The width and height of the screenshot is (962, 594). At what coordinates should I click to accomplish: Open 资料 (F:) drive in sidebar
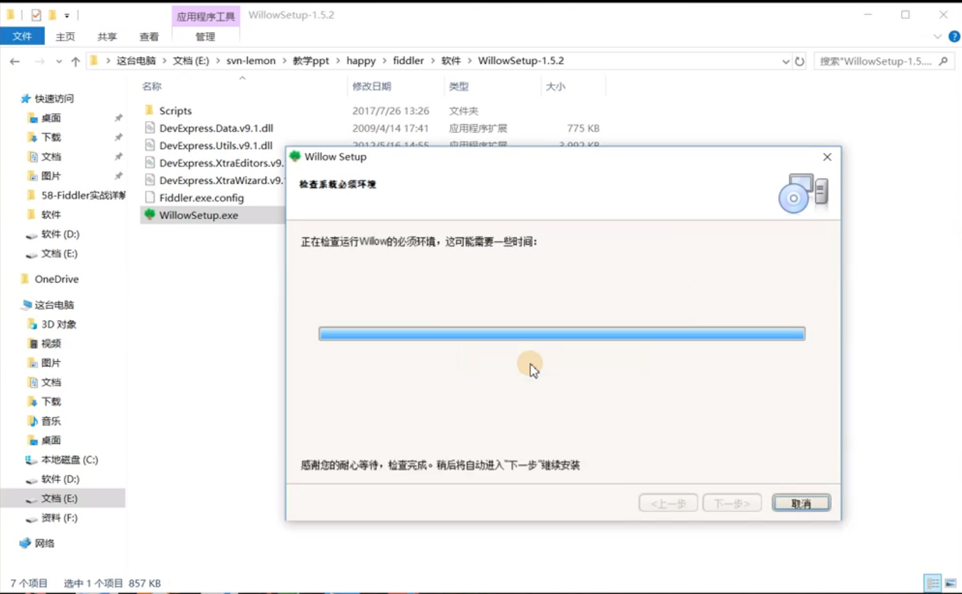coord(59,518)
